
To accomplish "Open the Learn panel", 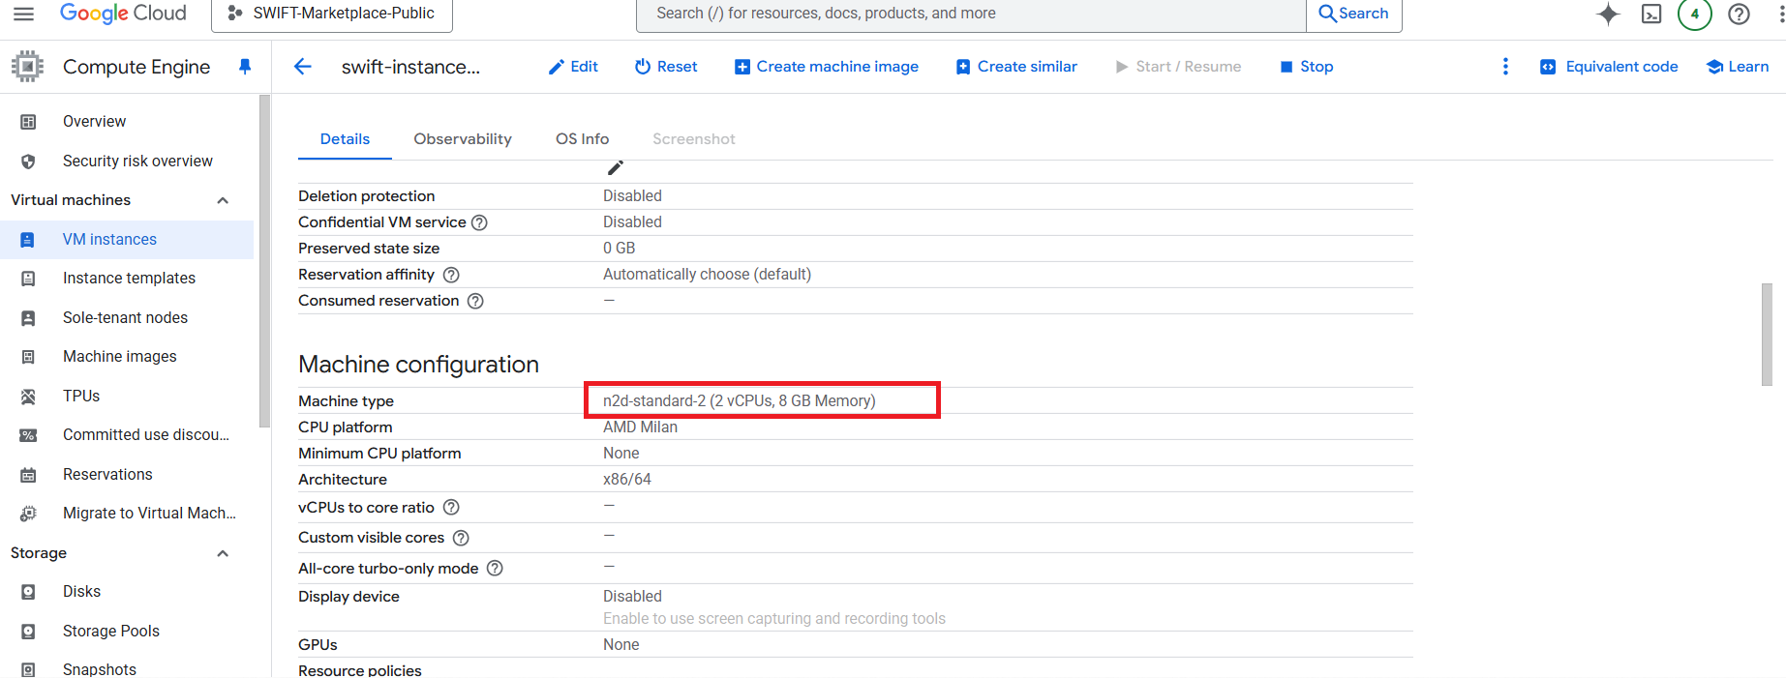I will pos(1738,67).
